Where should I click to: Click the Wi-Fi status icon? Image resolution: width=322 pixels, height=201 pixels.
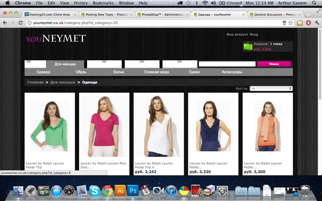pyautogui.click(x=205, y=3)
